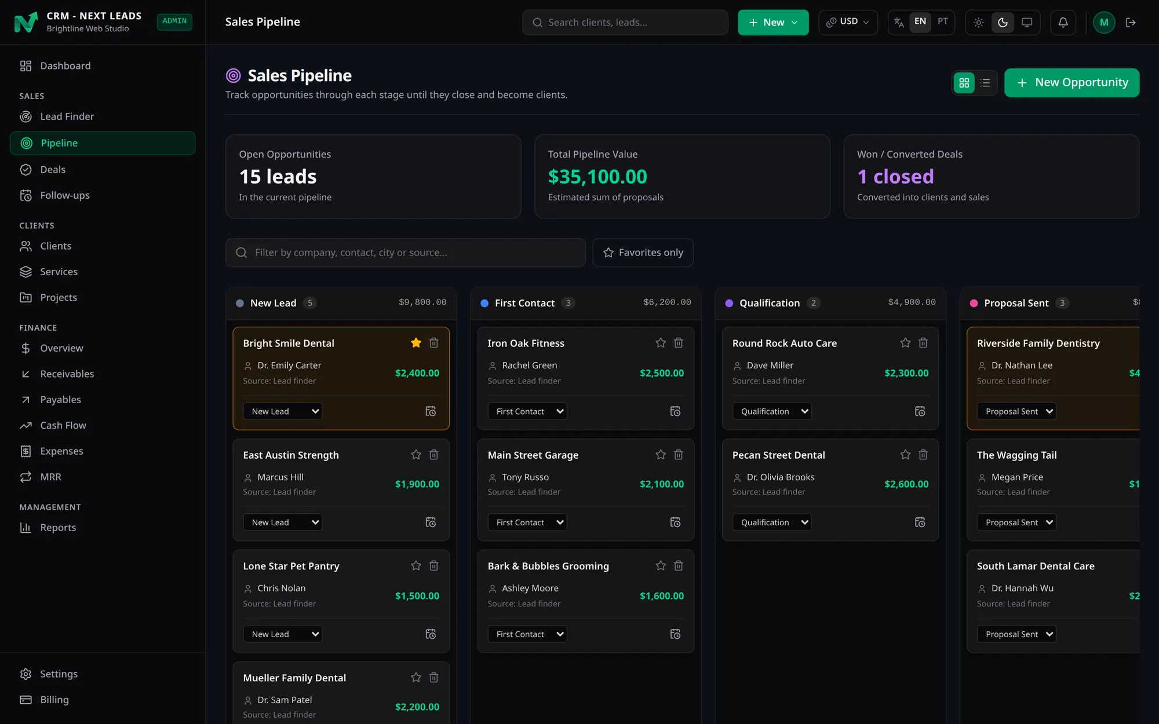Viewport: 1159px width, 724px height.
Task: Schedule follow-up for Iron Oak Fitness
Action: 675,411
